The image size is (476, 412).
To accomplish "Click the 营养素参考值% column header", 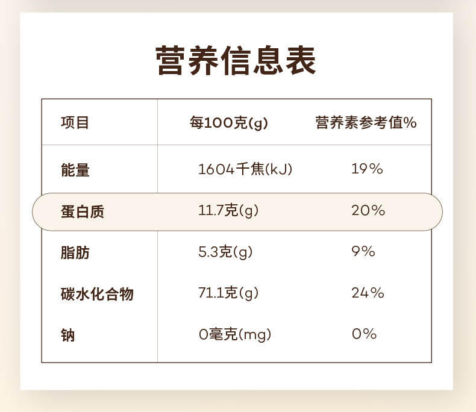I will click(x=366, y=123).
